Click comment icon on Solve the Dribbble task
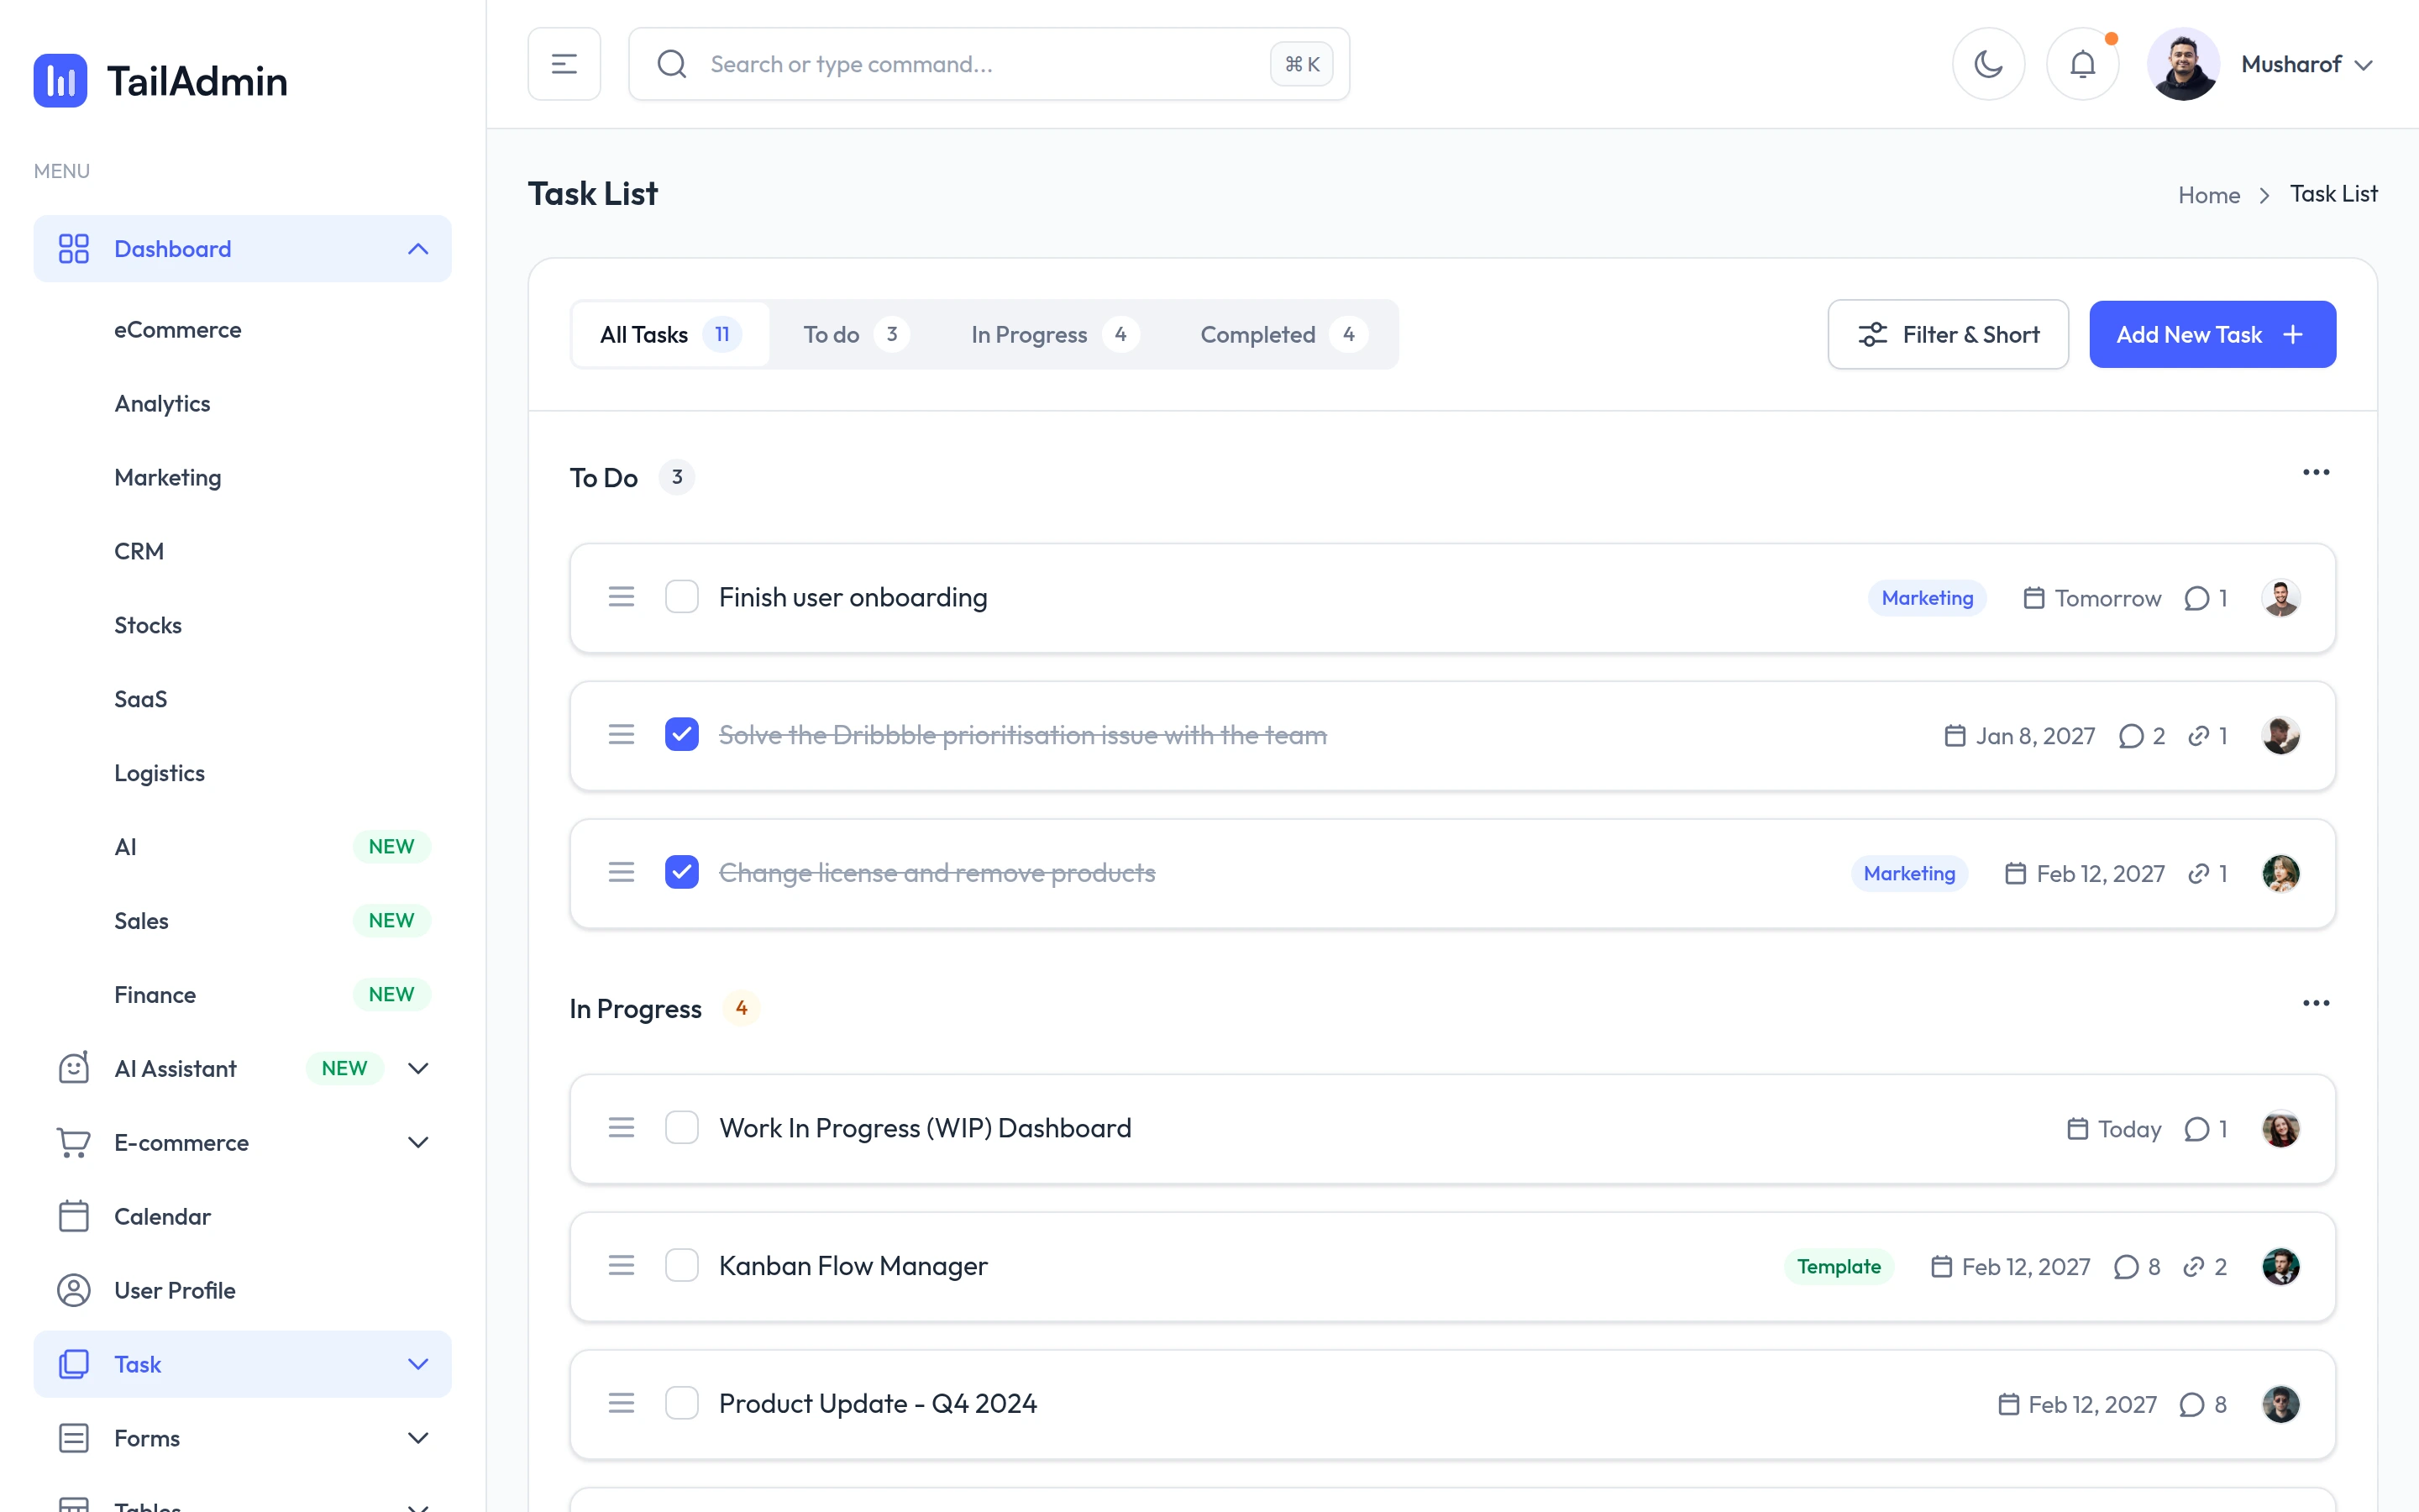 [x=2130, y=736]
